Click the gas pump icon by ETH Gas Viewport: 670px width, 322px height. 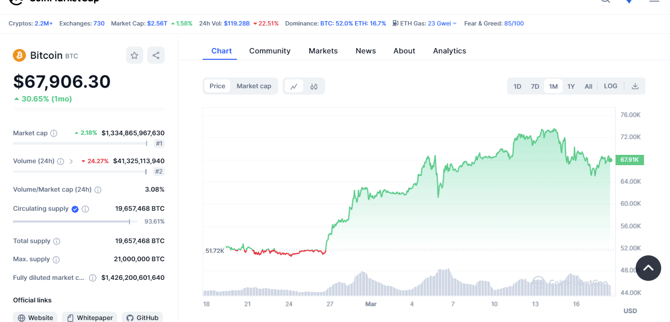click(395, 23)
